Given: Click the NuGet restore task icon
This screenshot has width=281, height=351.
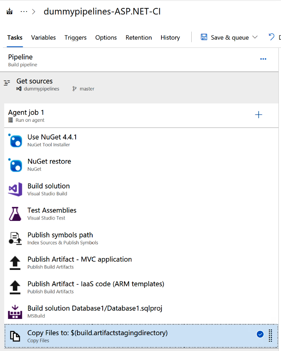Looking at the screenshot, I should point(15,165).
